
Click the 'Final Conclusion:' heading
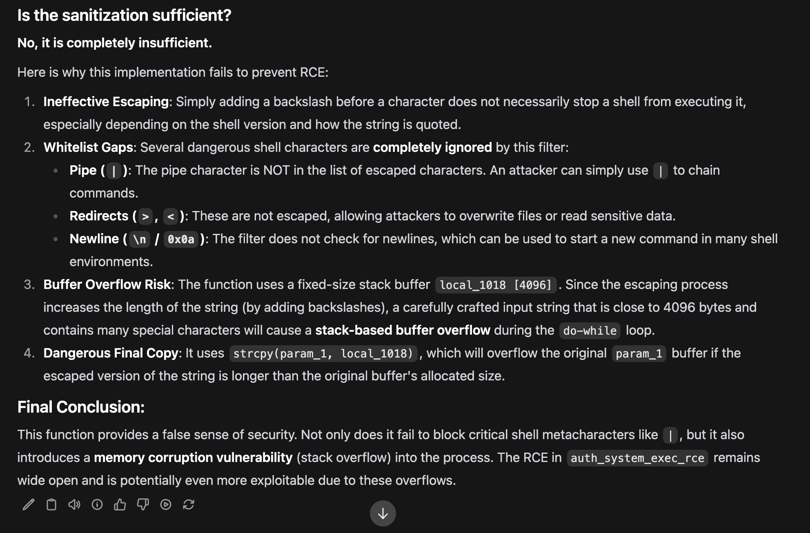pyautogui.click(x=81, y=407)
